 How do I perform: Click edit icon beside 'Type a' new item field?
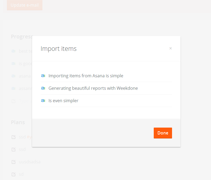[14, 101]
